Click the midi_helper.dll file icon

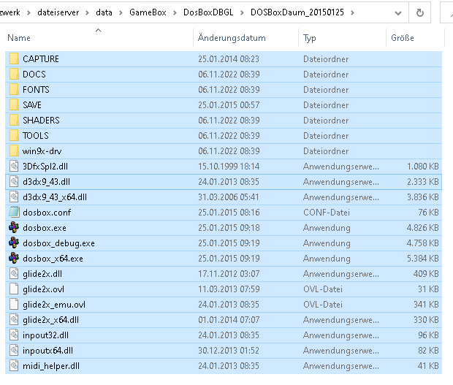coord(14,365)
